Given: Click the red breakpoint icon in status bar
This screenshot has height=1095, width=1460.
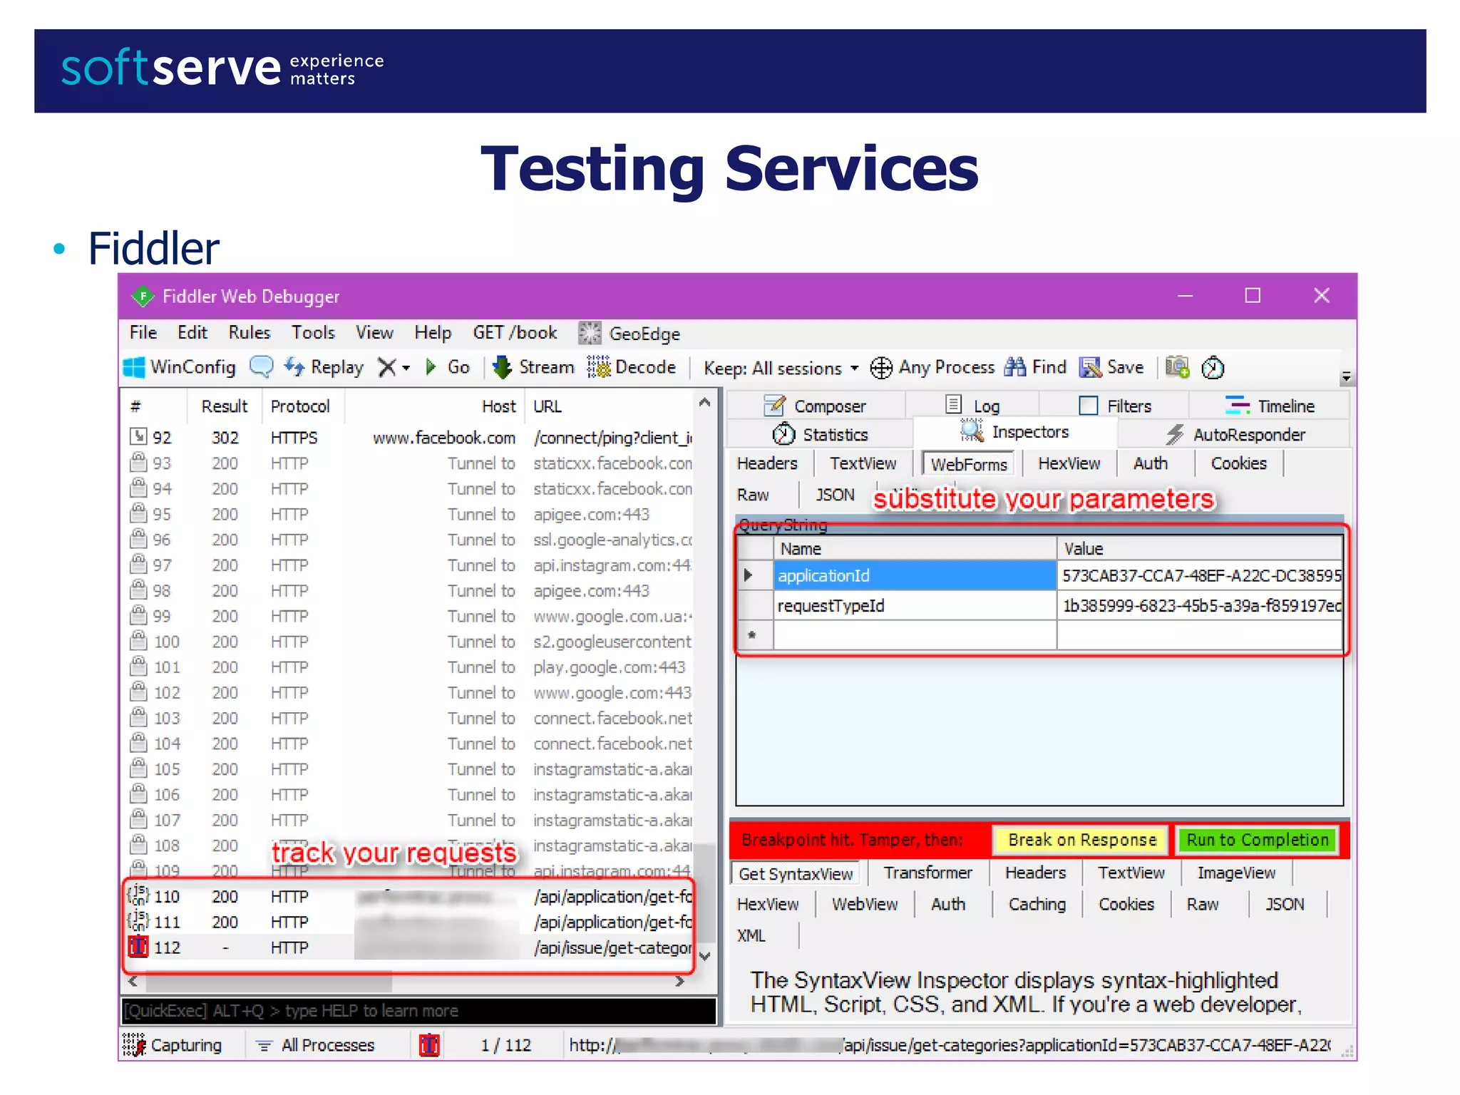Looking at the screenshot, I should pyautogui.click(x=429, y=1045).
